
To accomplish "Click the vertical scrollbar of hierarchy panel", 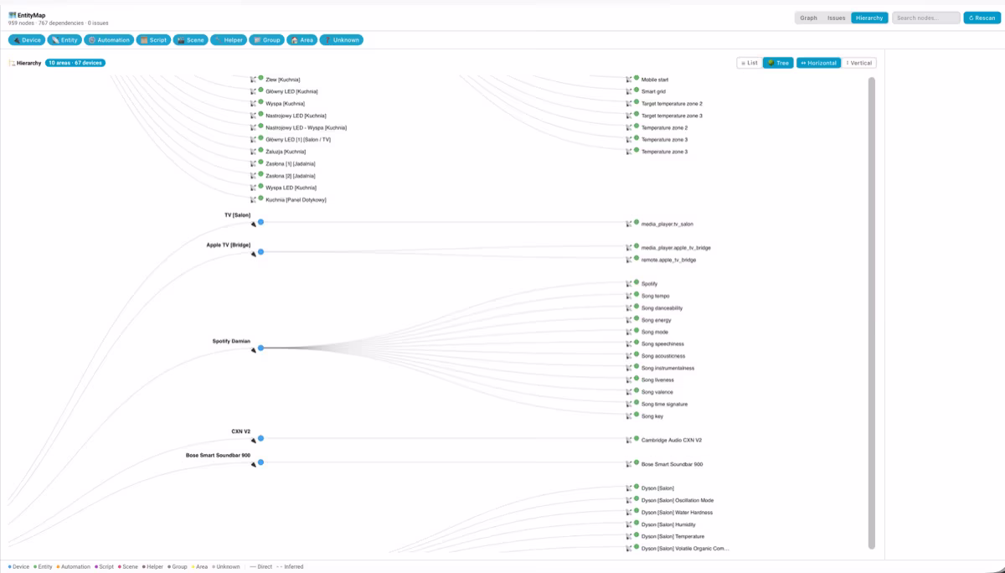I will [x=872, y=313].
